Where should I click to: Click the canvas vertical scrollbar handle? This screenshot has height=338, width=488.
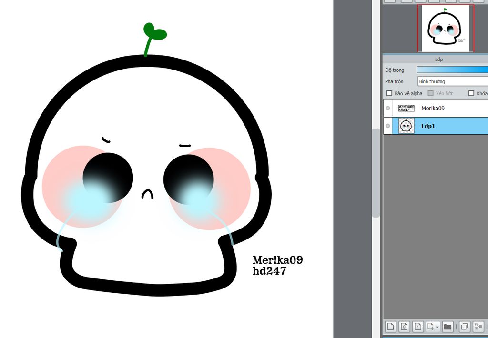[x=376, y=173]
